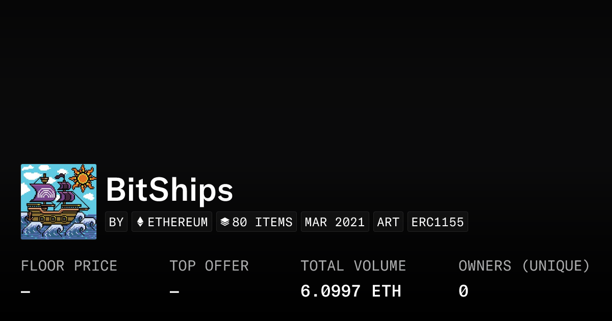Viewport: 612px width, 321px height.
Task: Click the Ethereum diamond logo icon
Action: pos(140,222)
